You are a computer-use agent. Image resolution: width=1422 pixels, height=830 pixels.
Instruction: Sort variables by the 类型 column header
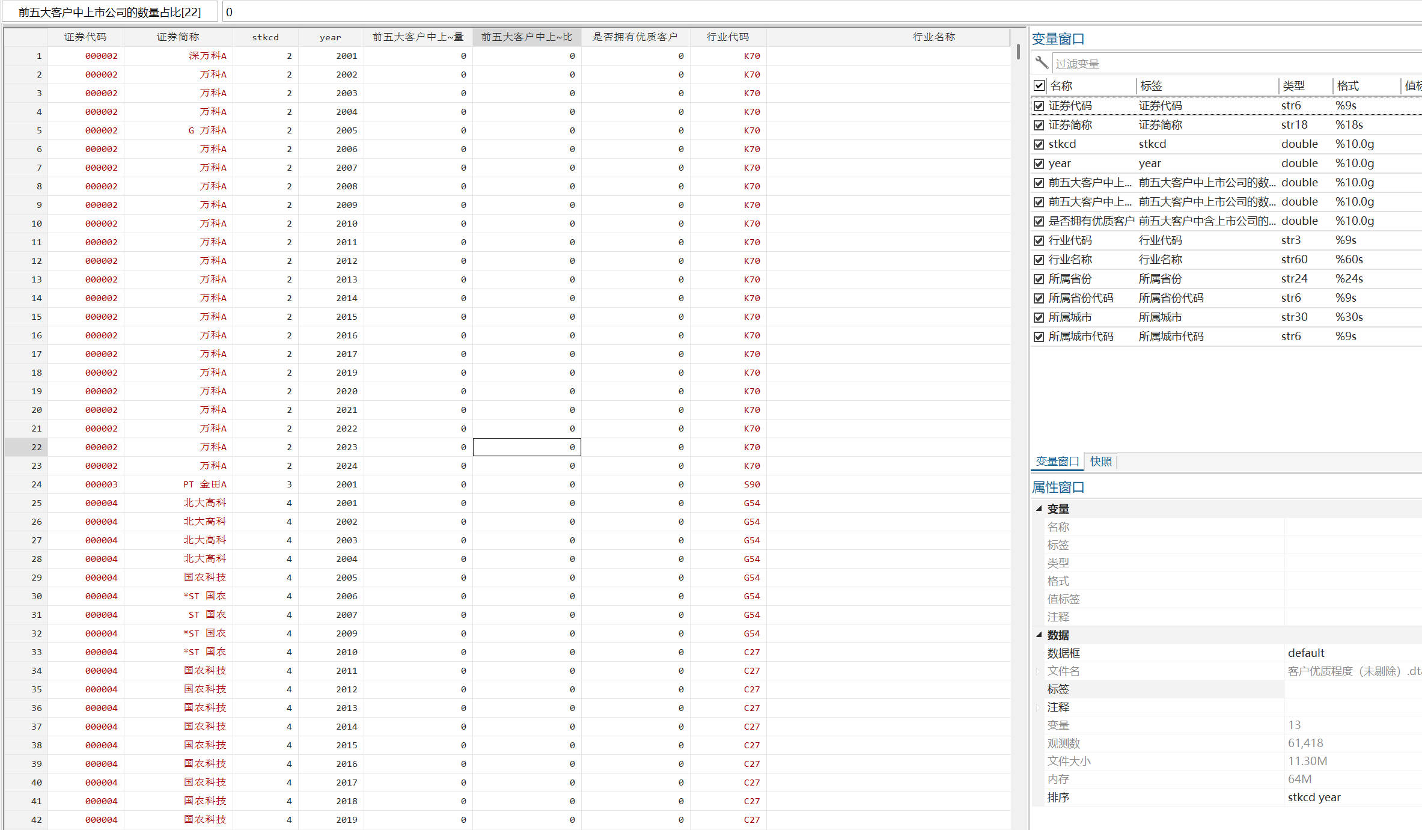click(x=1293, y=86)
